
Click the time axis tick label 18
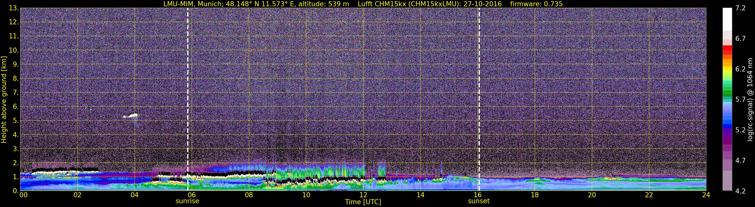[534, 195]
